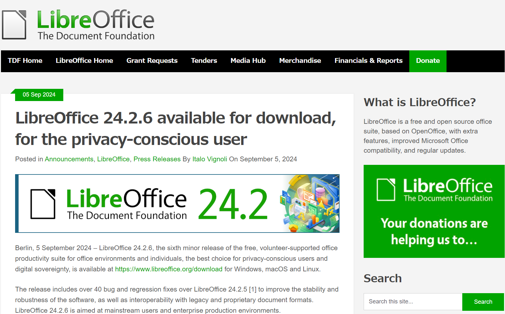
Task: Open Grant Requests navigation item
Action: [x=152, y=61]
